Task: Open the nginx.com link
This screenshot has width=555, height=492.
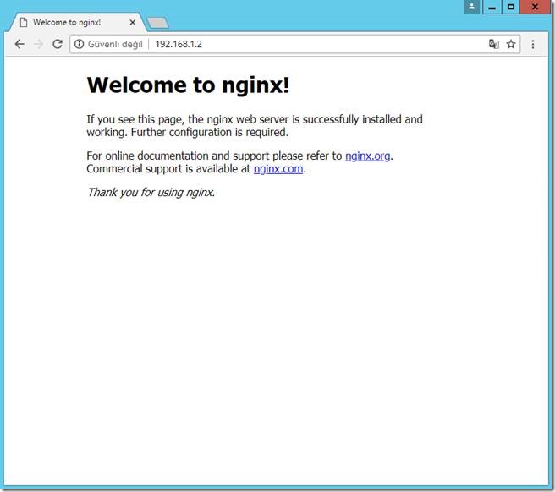Action: 278,169
